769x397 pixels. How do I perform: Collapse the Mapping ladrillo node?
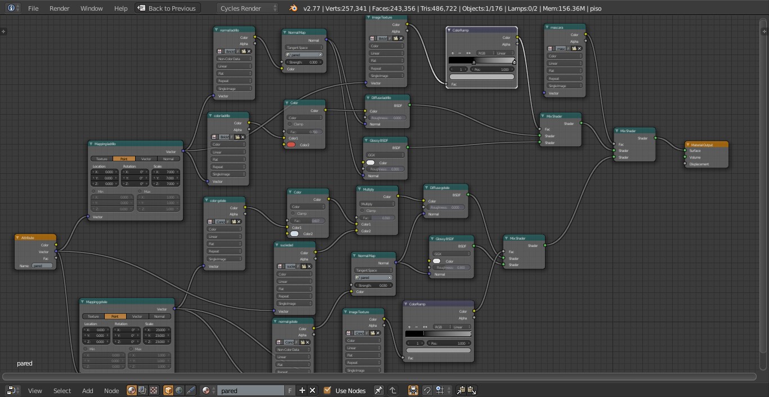(91, 144)
